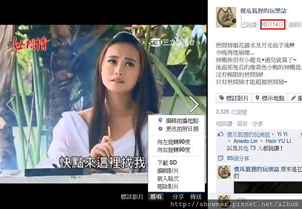Select 向左旋轉90度 from the menu
The width and height of the screenshot is (302, 209).
[x=174, y=142]
